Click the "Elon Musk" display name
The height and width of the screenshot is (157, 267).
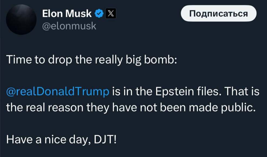tap(67, 13)
